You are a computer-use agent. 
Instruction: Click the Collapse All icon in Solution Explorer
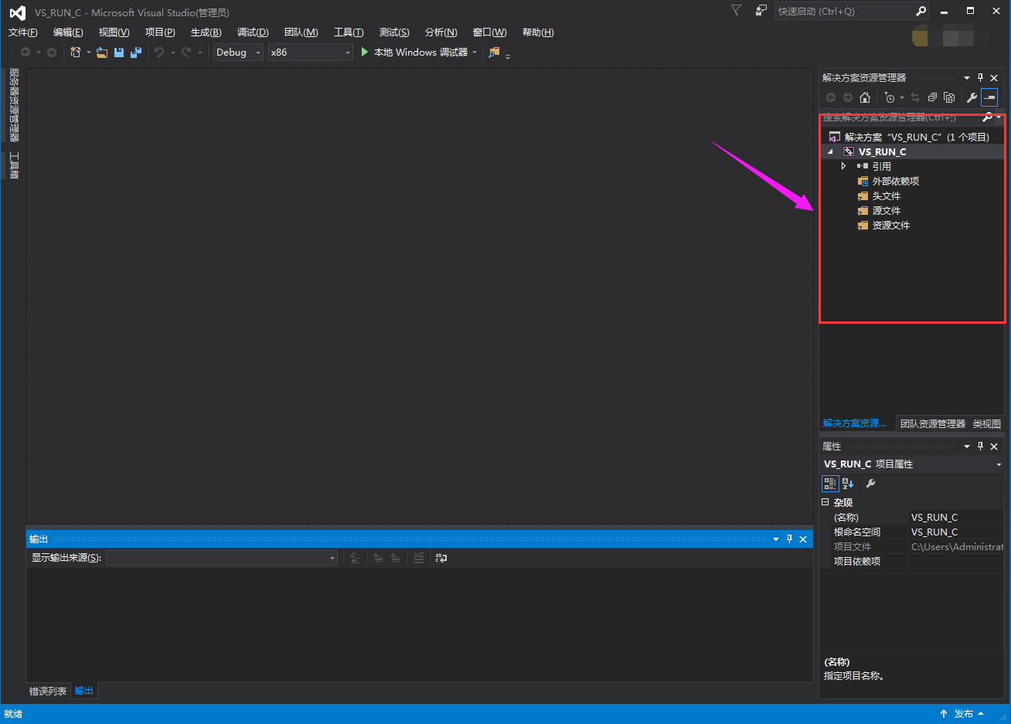tap(932, 97)
